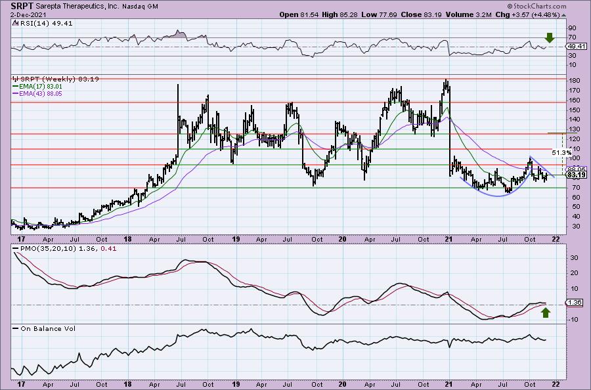Click the SRPT ticker symbol in header
591x390 pixels.
click(22, 6)
